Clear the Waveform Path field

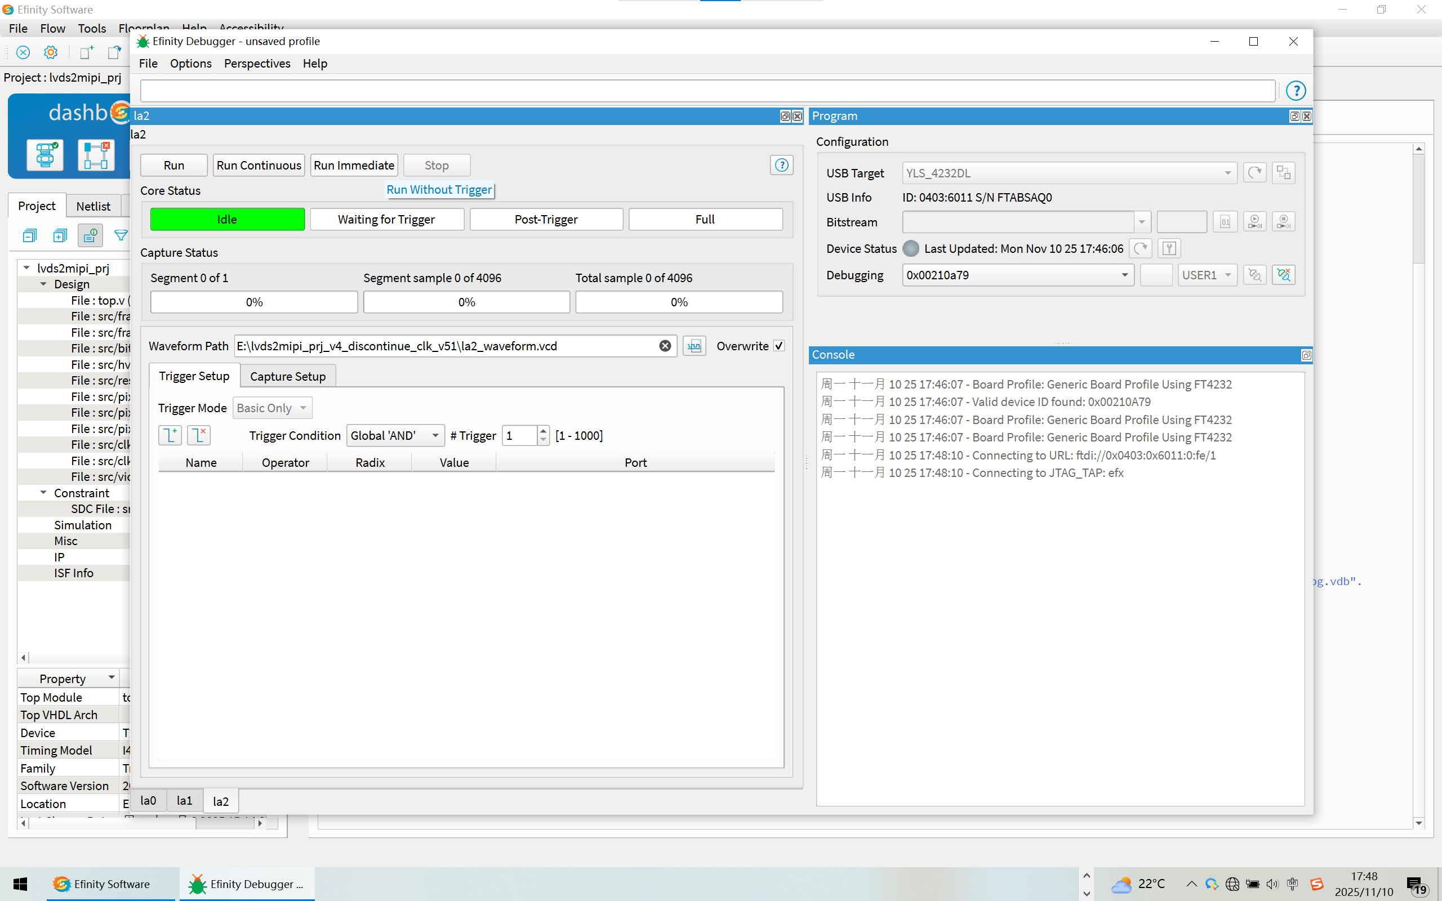coord(665,346)
